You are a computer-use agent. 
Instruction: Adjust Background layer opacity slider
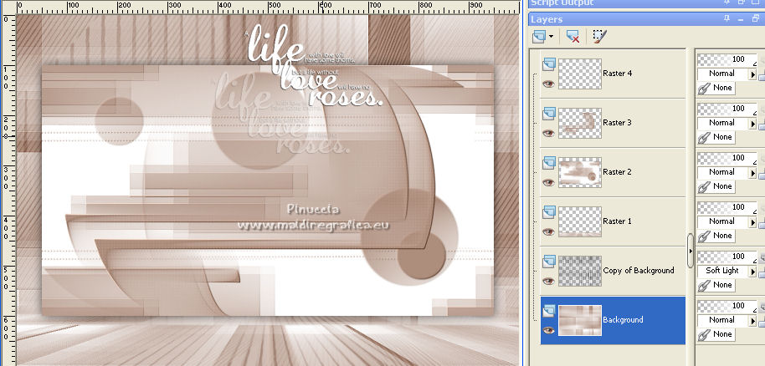[x=727, y=306]
